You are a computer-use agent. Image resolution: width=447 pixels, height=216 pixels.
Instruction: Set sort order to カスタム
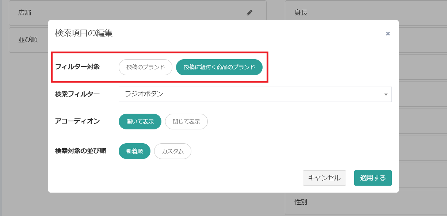coord(173,151)
